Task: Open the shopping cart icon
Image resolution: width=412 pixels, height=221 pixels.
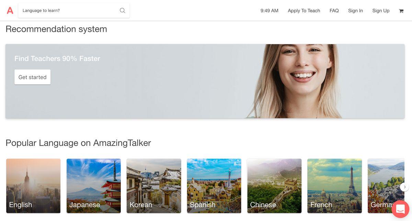Action: (401, 11)
